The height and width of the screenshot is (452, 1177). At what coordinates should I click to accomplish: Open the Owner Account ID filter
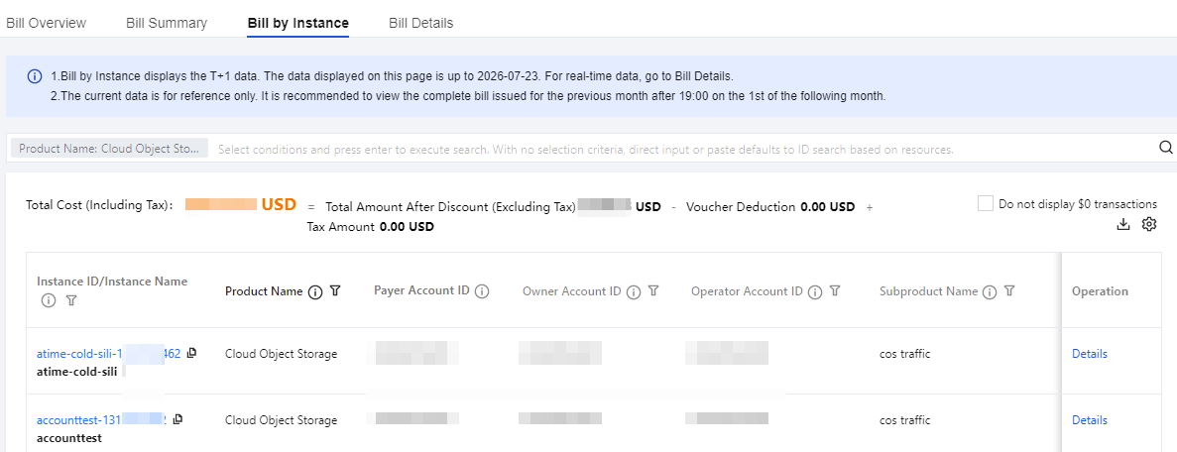tap(653, 290)
